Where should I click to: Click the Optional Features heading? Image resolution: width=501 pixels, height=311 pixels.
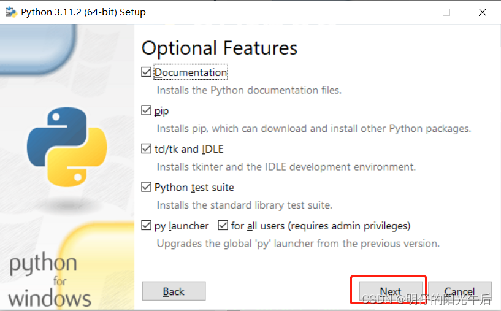pos(219,48)
